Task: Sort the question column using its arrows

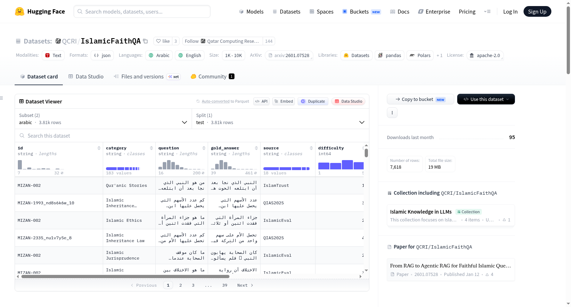Action: [204, 148]
